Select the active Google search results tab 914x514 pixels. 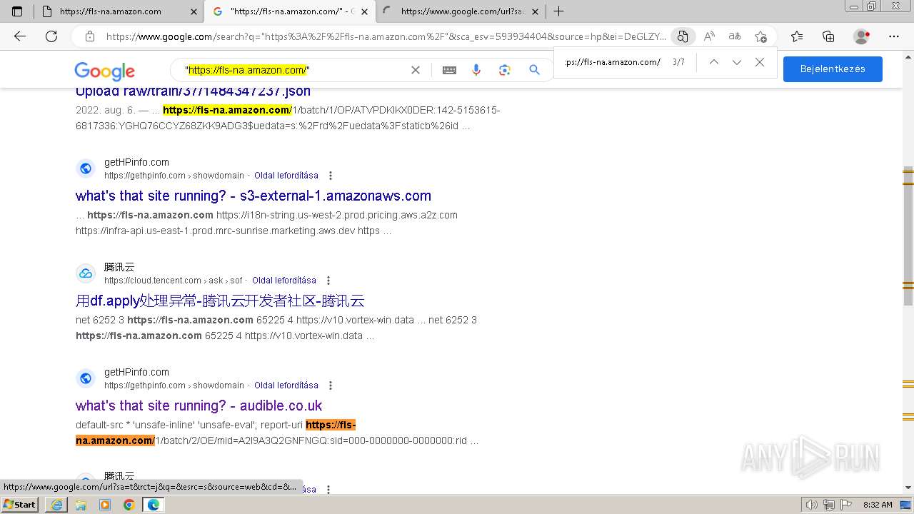pyautogui.click(x=289, y=11)
